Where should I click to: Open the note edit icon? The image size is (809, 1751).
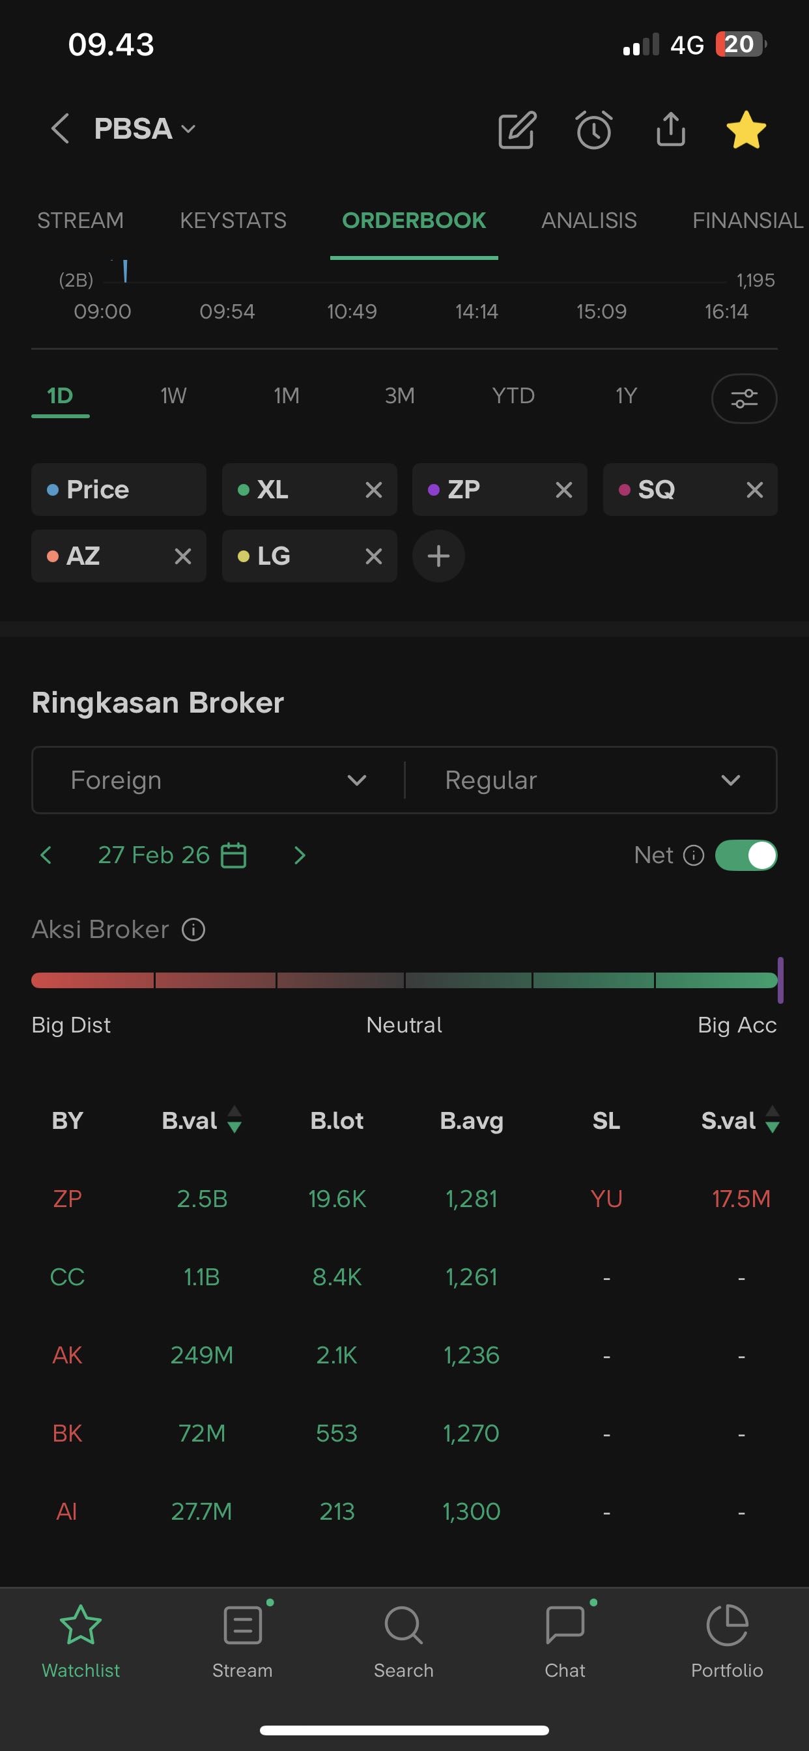(x=517, y=129)
